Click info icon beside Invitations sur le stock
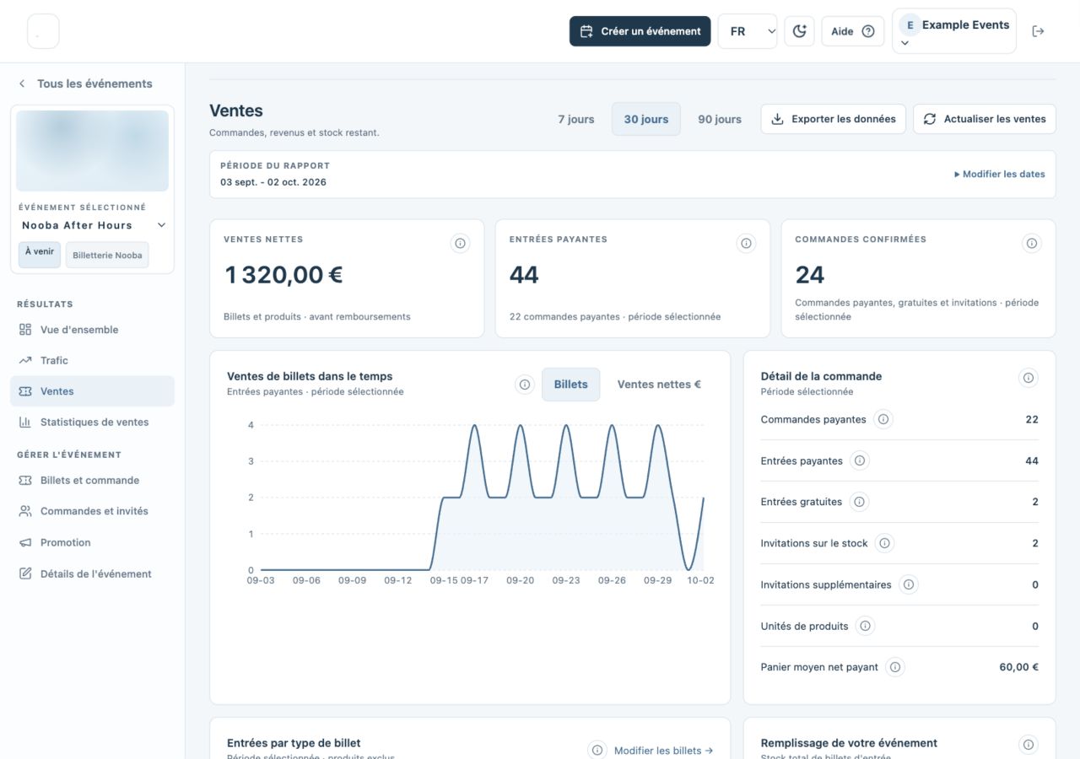The width and height of the screenshot is (1080, 759). (884, 543)
